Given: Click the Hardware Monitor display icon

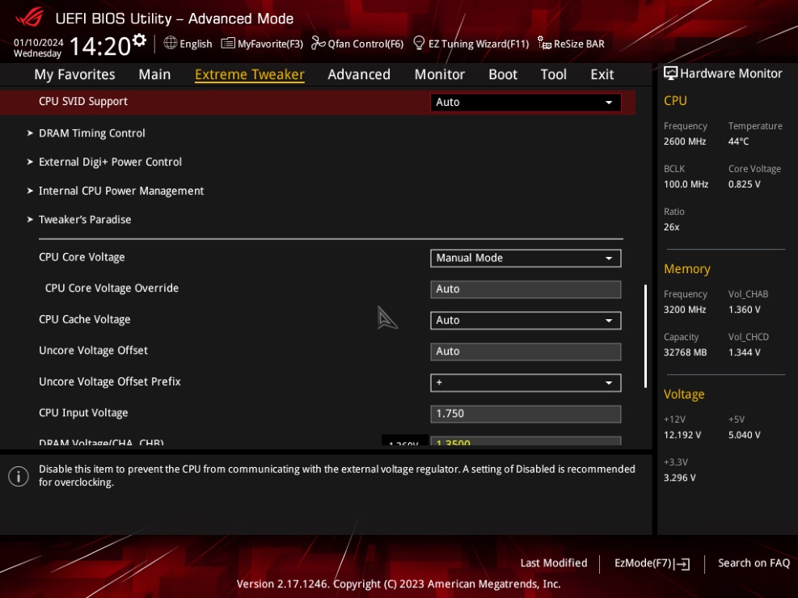Looking at the screenshot, I should click(670, 74).
